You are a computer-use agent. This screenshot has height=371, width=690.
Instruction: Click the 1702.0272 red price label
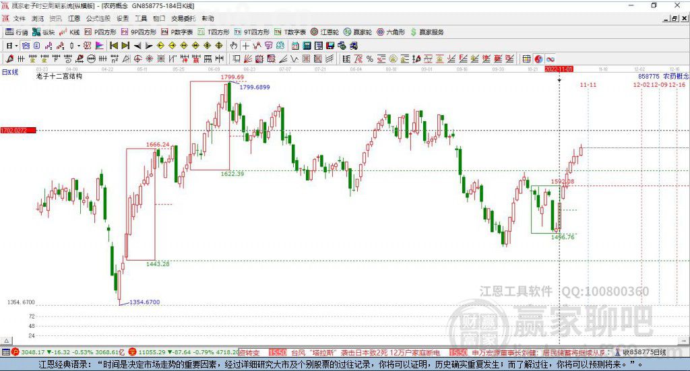[18, 131]
